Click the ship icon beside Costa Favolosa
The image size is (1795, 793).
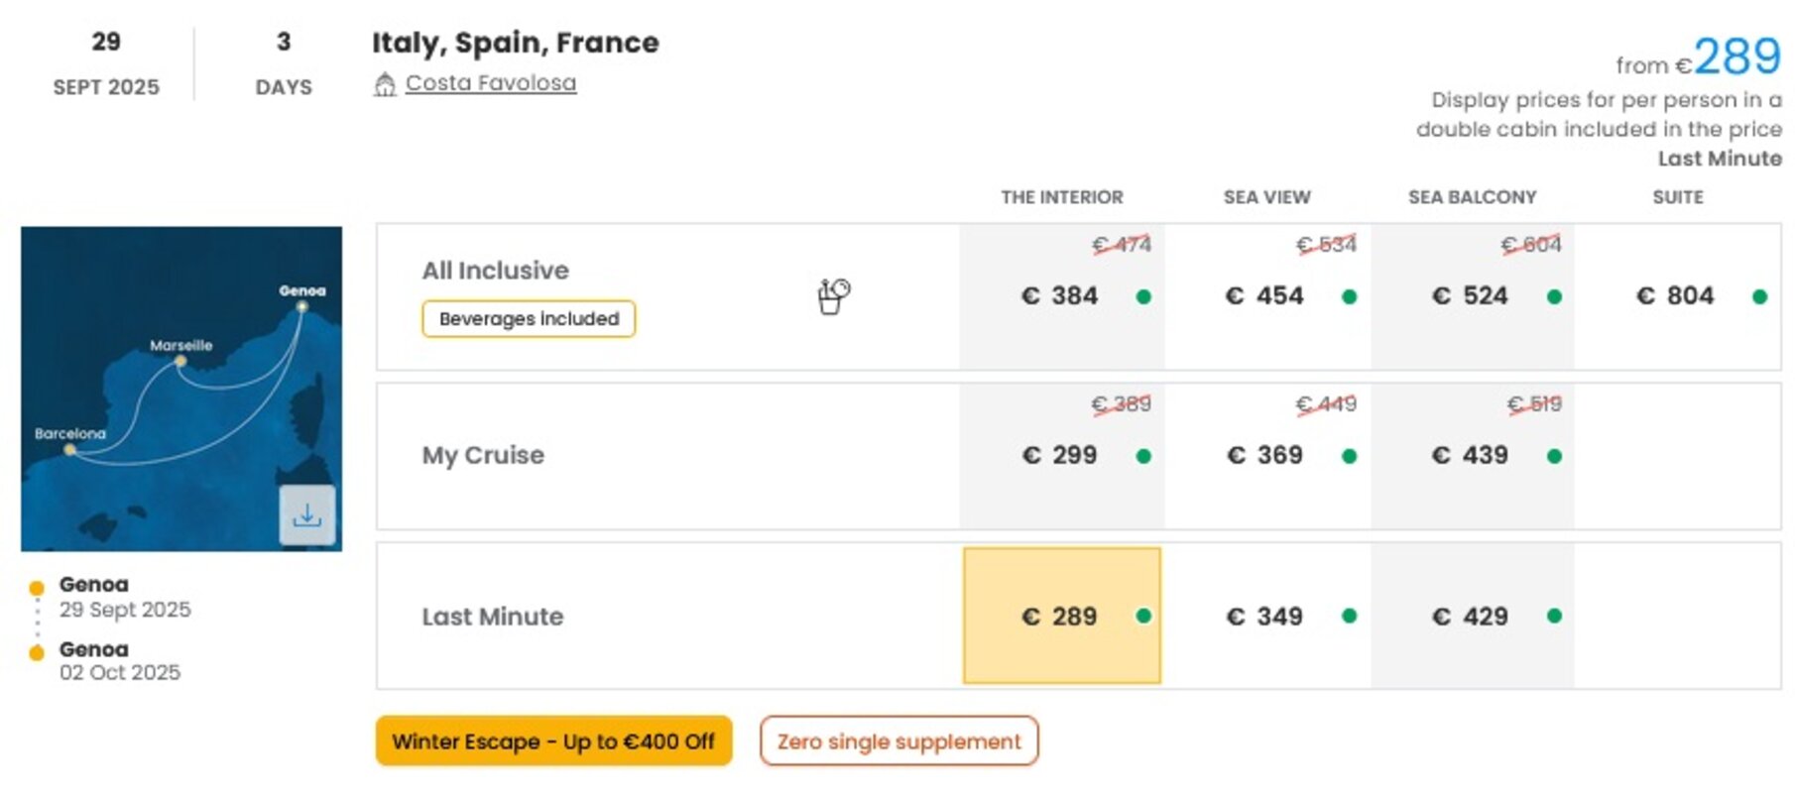point(385,84)
